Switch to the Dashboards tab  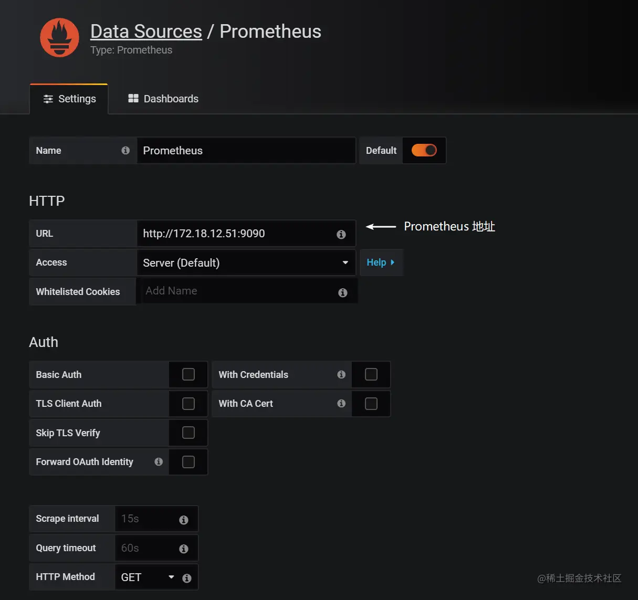(x=163, y=99)
